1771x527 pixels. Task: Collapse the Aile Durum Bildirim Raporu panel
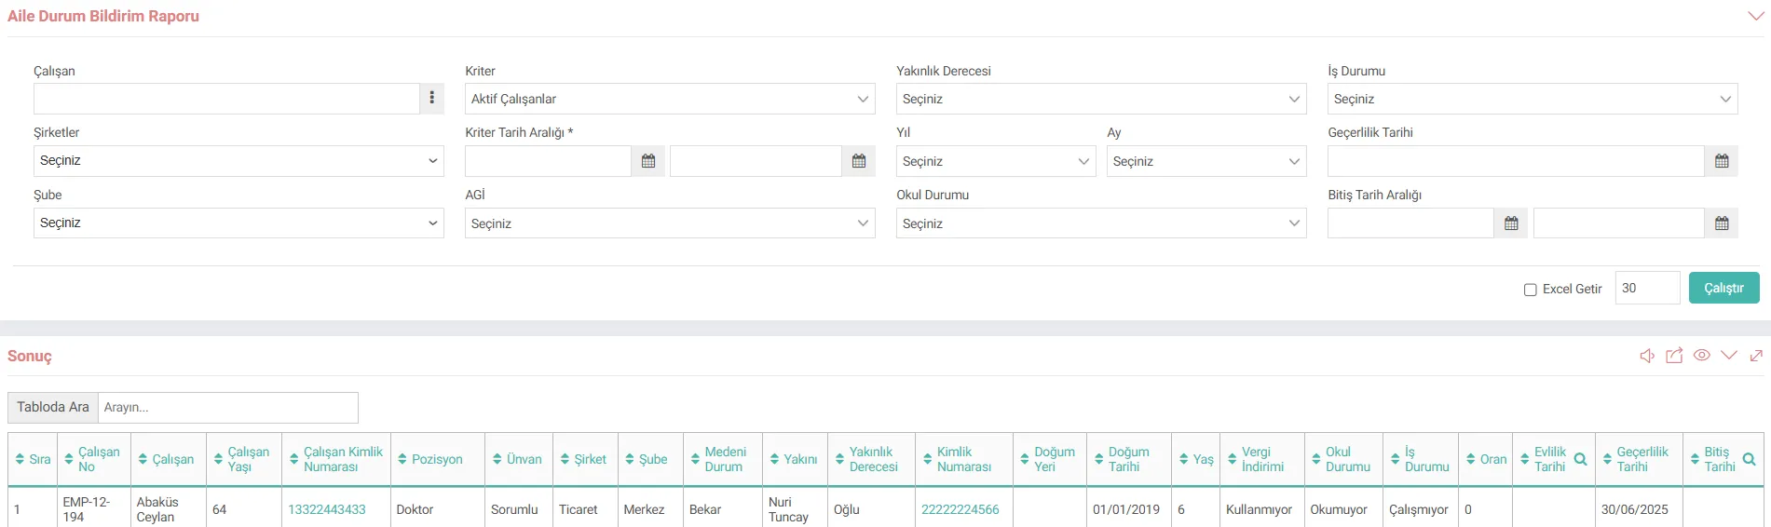pos(1755,16)
